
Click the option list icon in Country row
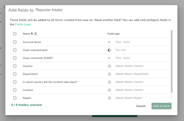pyautogui.click(x=109, y=66)
